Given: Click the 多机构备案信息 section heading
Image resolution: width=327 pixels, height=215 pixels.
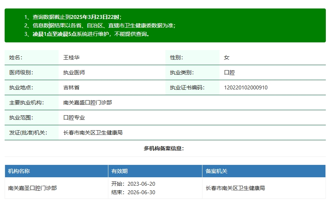Looking at the screenshot, I should 164,148.
